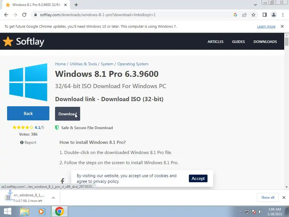The height and width of the screenshot is (217, 289).
Task: Open the Google icon in the address bar
Action: tap(235, 15)
